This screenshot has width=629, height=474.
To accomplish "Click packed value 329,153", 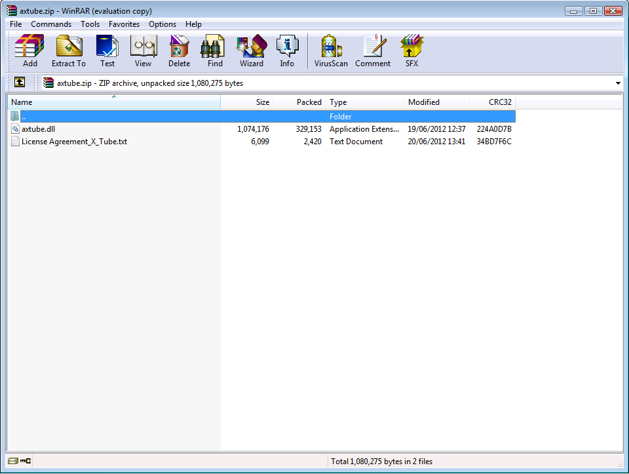I will point(309,129).
